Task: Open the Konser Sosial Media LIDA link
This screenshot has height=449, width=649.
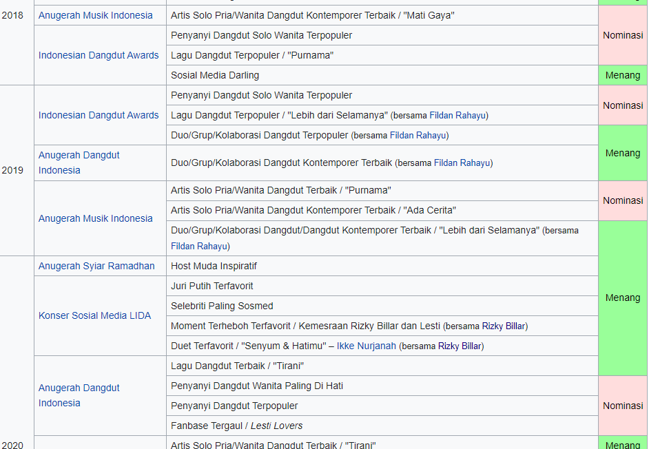Action: coord(94,315)
